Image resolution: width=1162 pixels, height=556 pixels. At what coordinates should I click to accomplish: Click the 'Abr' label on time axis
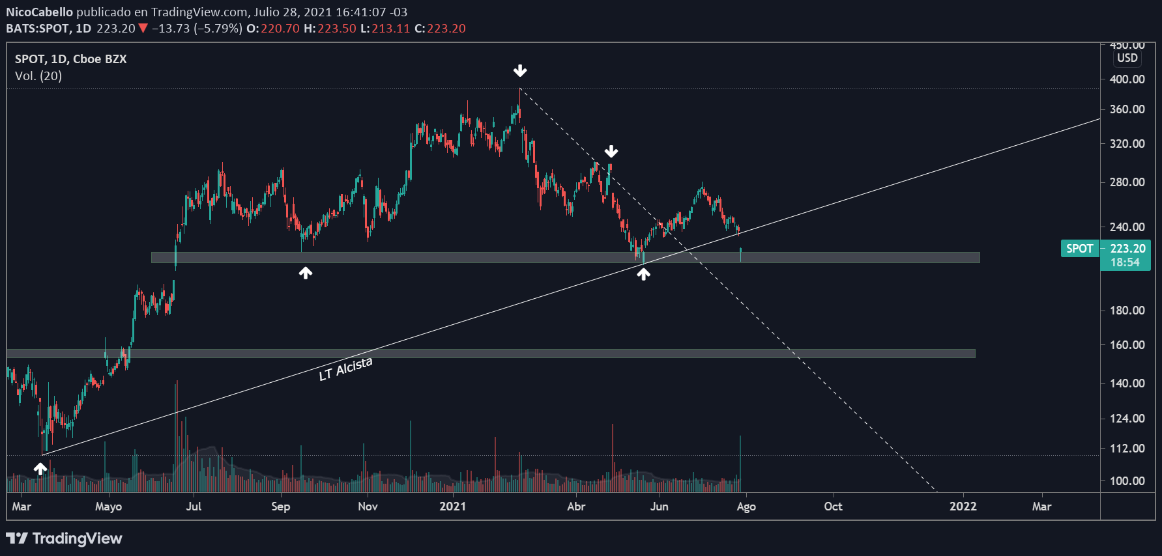(576, 506)
